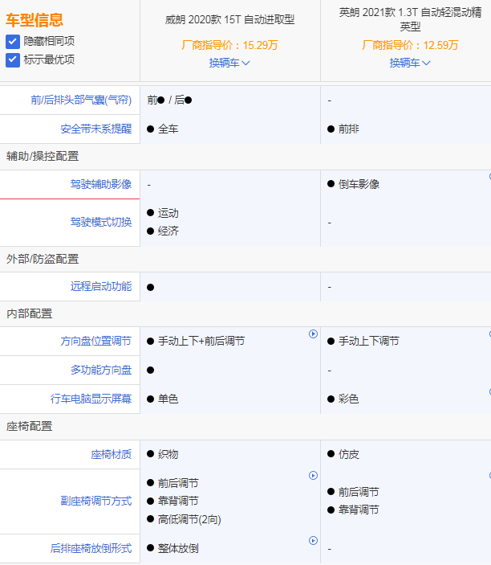Viewport: 491px width, 565px height.
Task: Click the 前/后排头部气囊(气帘) parameter link
Action: click(x=81, y=100)
